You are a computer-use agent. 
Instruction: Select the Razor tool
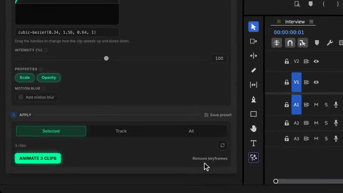pyautogui.click(x=253, y=70)
